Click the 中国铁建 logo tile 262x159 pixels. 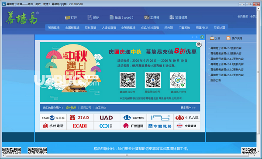(187, 126)
